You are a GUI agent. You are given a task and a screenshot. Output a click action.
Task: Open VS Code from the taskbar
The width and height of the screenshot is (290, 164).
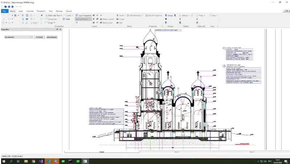[x=48, y=161]
